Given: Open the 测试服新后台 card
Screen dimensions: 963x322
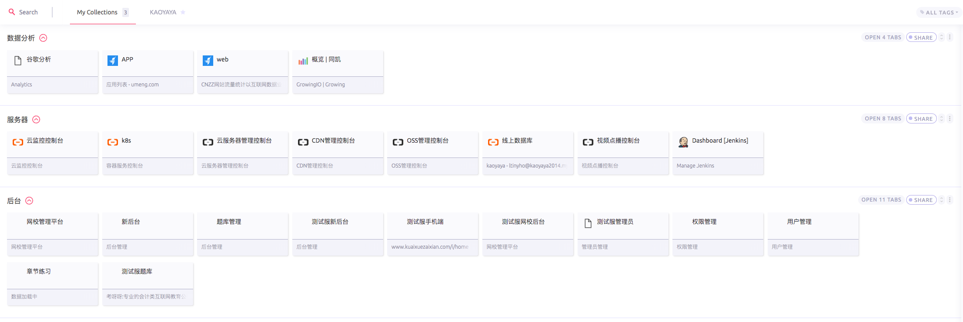Looking at the screenshot, I should point(338,234).
